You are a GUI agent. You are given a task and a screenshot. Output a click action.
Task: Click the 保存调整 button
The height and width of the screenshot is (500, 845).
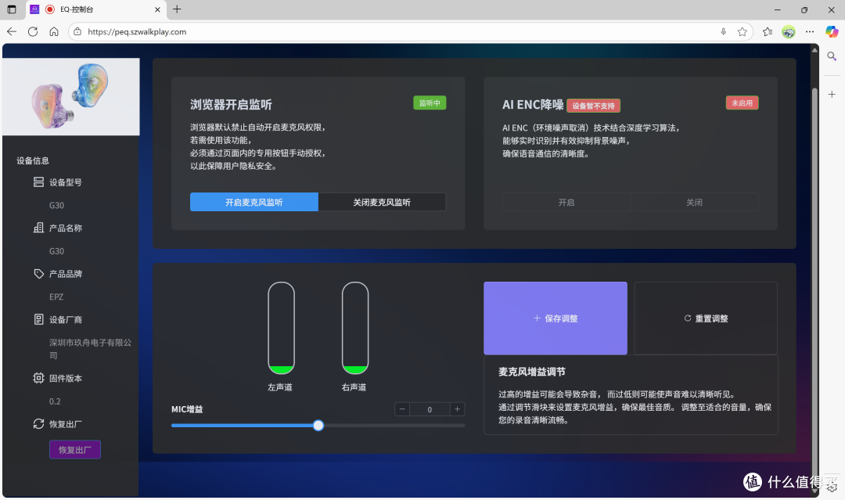click(x=555, y=318)
